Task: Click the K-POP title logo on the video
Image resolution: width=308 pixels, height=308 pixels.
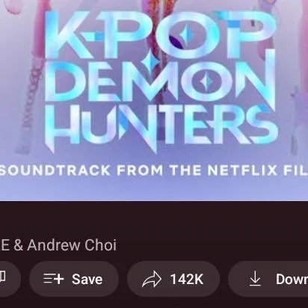Action: click(161, 34)
